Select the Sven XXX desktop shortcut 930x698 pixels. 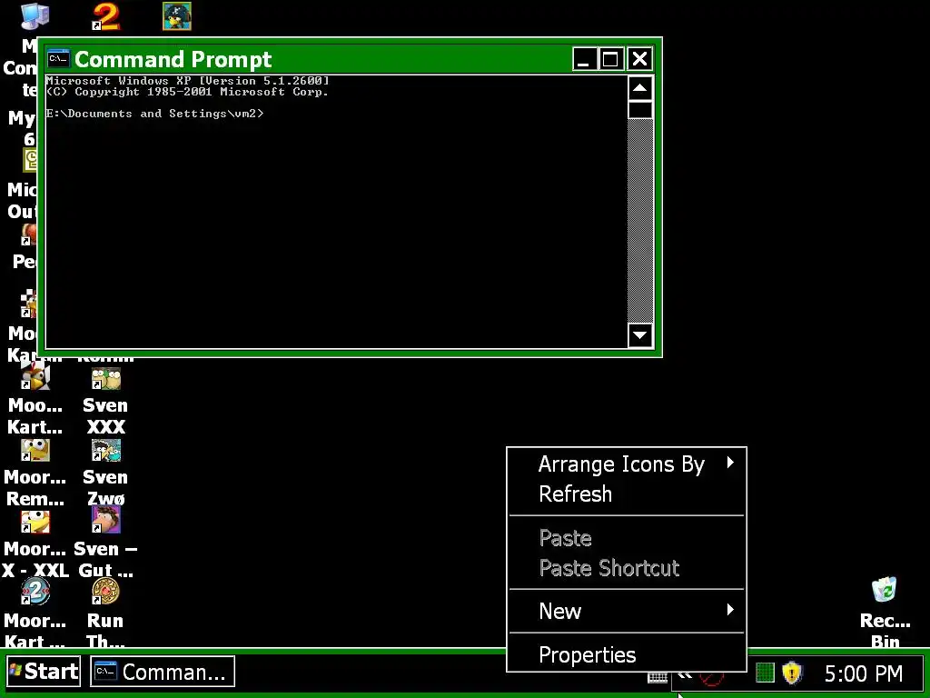point(106,379)
